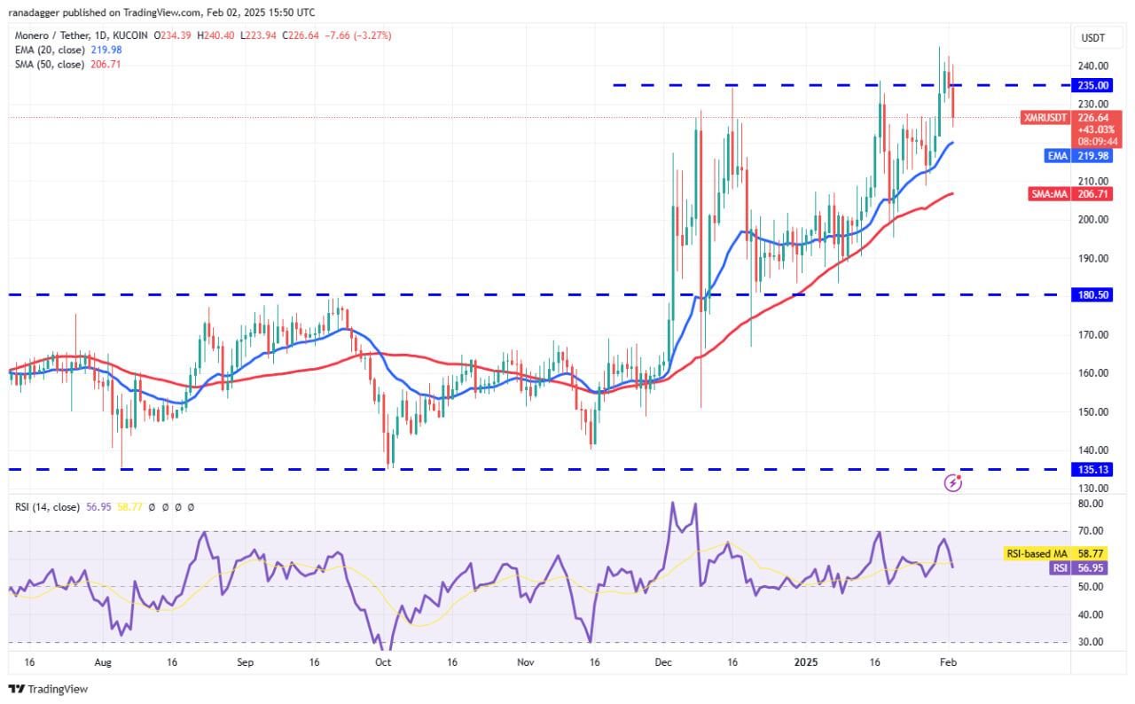The image size is (1135, 704).
Task: Click the 135.13 support price label
Action: pyautogui.click(x=1093, y=470)
